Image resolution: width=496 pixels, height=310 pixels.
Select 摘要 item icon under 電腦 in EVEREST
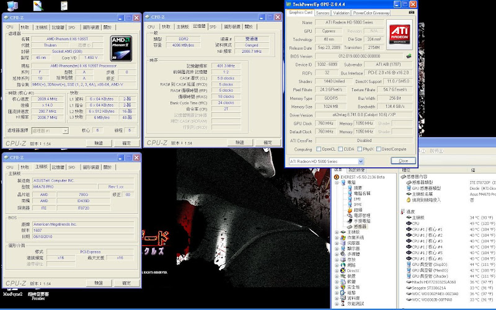(350, 188)
